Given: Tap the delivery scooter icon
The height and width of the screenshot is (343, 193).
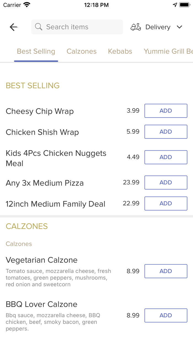Looking at the screenshot, I should (x=136, y=27).
